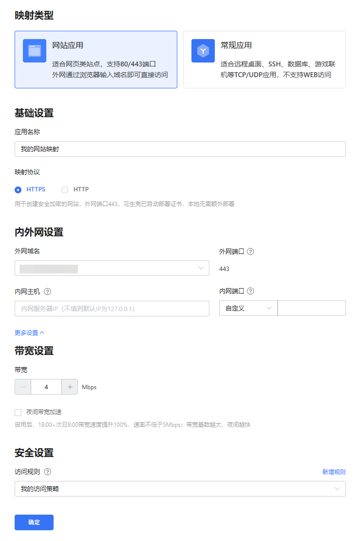Click the help icon beside 内网端口

click(250, 291)
